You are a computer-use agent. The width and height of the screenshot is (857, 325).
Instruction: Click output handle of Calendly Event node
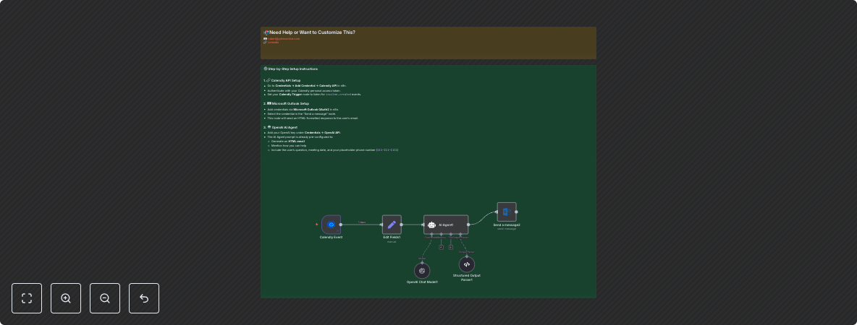point(341,225)
